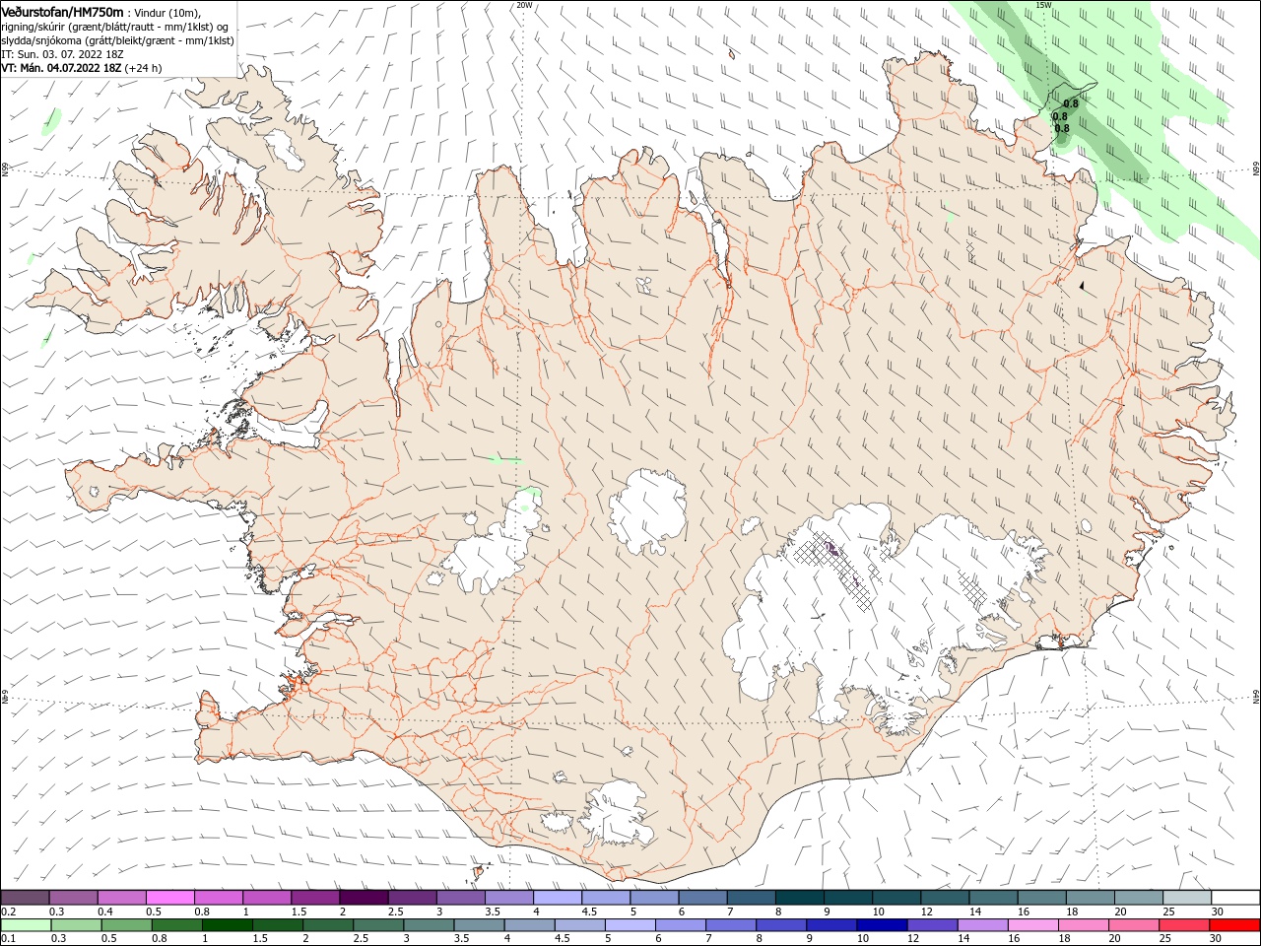Image resolution: width=1261 pixels, height=946 pixels.
Task: Click the white swatch labeled 30 in the top legend row
Action: click(1235, 898)
